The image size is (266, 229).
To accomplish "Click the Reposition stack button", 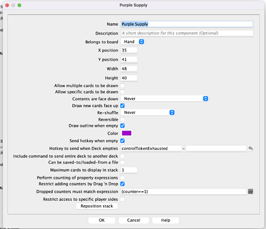I will tap(97, 206).
